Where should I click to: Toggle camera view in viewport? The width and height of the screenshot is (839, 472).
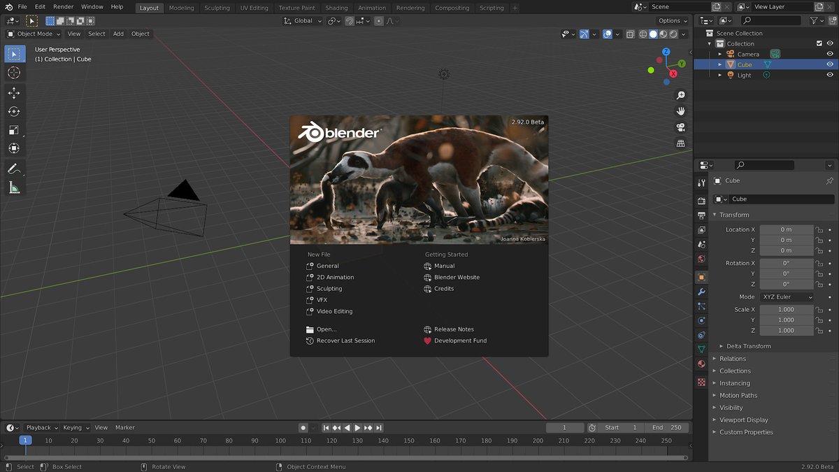tap(680, 127)
